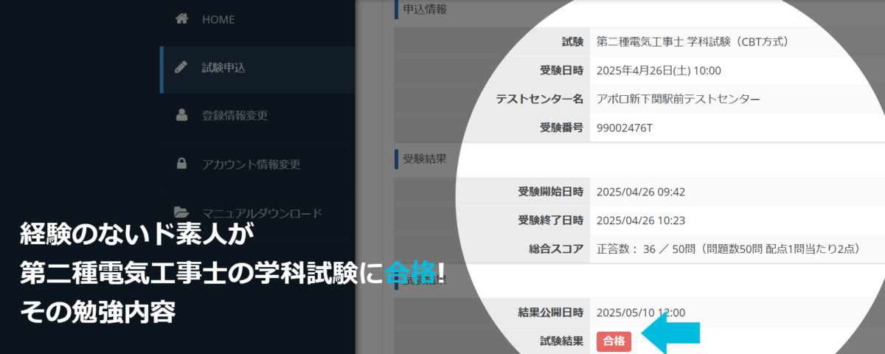Click 第二種電気工事士 学科試験（CBT方式） value

693,42
